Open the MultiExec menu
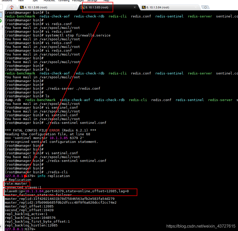The image size is (238, 231). click(x=49, y=1)
